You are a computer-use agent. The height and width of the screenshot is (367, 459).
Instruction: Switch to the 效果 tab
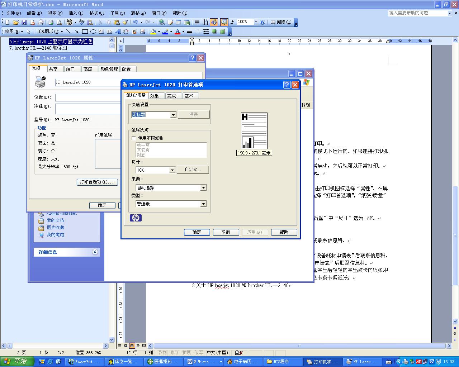(x=155, y=96)
